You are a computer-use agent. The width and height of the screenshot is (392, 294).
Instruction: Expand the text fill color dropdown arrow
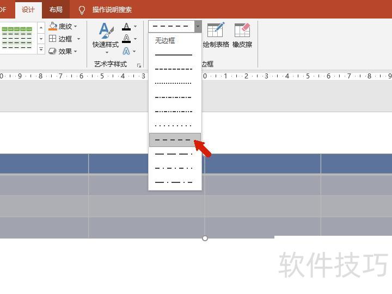[135, 26]
